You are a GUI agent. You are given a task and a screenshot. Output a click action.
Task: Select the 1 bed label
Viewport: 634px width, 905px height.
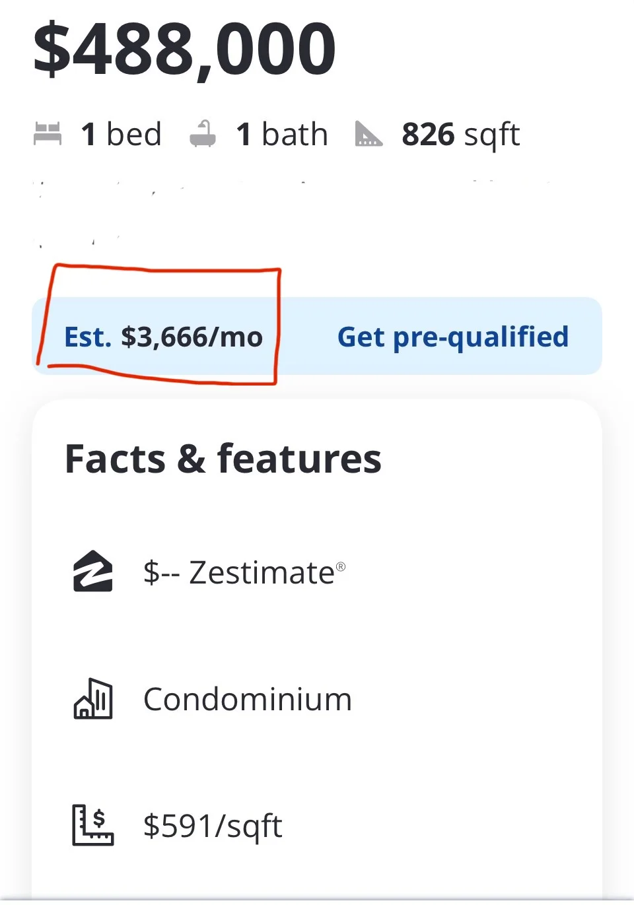click(121, 134)
